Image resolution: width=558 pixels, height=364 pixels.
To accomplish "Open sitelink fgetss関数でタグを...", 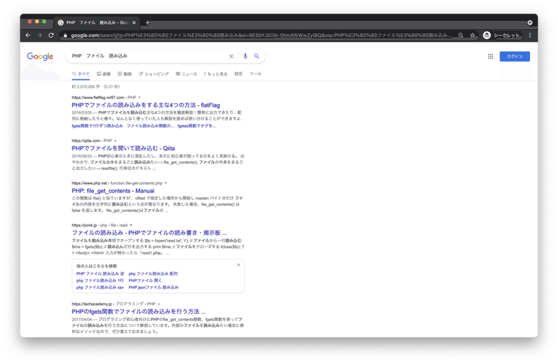I will [197, 126].
